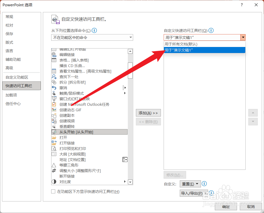The height and width of the screenshot is (213, 264).
Task: Select the 对比度 contrast icon
Action: (54, 182)
